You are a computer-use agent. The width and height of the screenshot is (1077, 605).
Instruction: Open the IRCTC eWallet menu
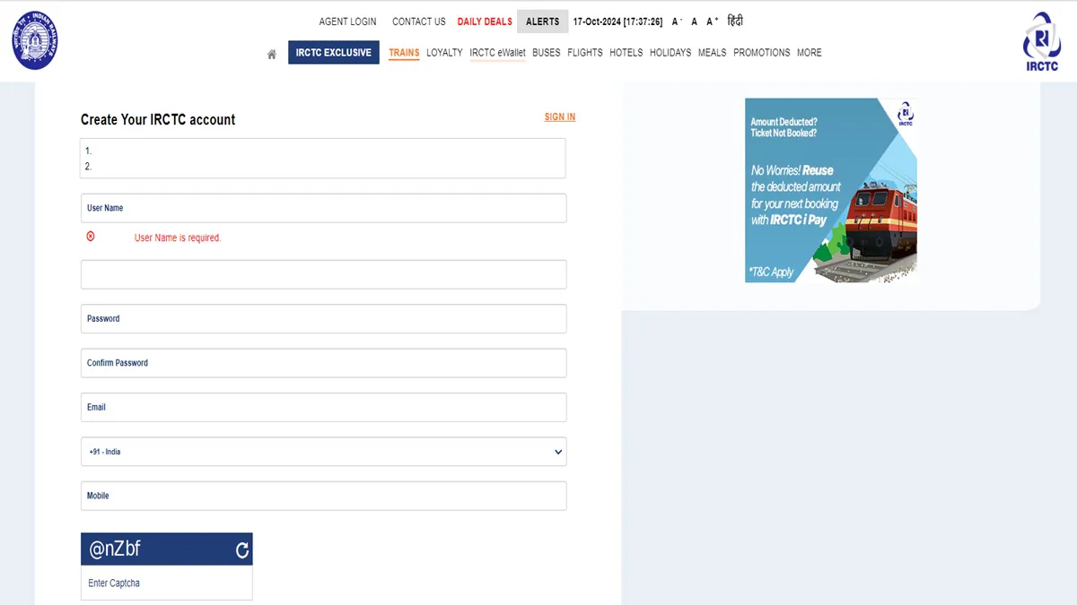pos(497,53)
